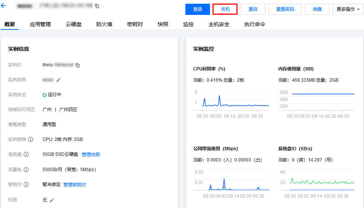The height and width of the screenshot is (208, 364).
Task: Edit the instance name with pencil icon
Action: [58, 80]
